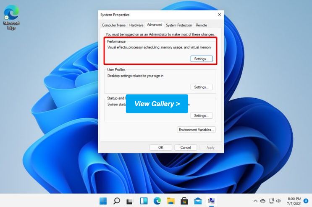The image size is (312, 207).
Task: Click the greyed Apply button
Action: [x=210, y=147]
